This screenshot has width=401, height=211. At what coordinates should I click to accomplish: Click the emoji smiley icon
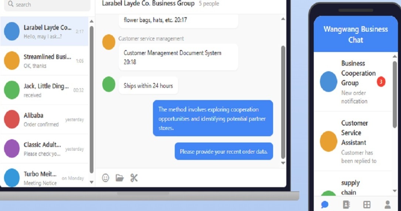(x=105, y=178)
